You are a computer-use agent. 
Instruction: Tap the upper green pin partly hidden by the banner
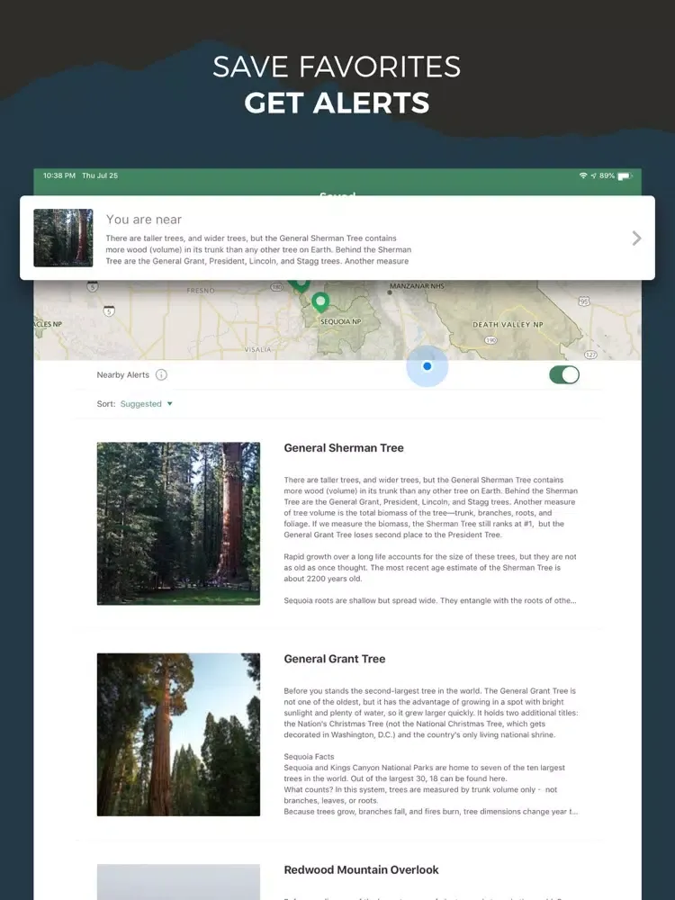pos(299,285)
